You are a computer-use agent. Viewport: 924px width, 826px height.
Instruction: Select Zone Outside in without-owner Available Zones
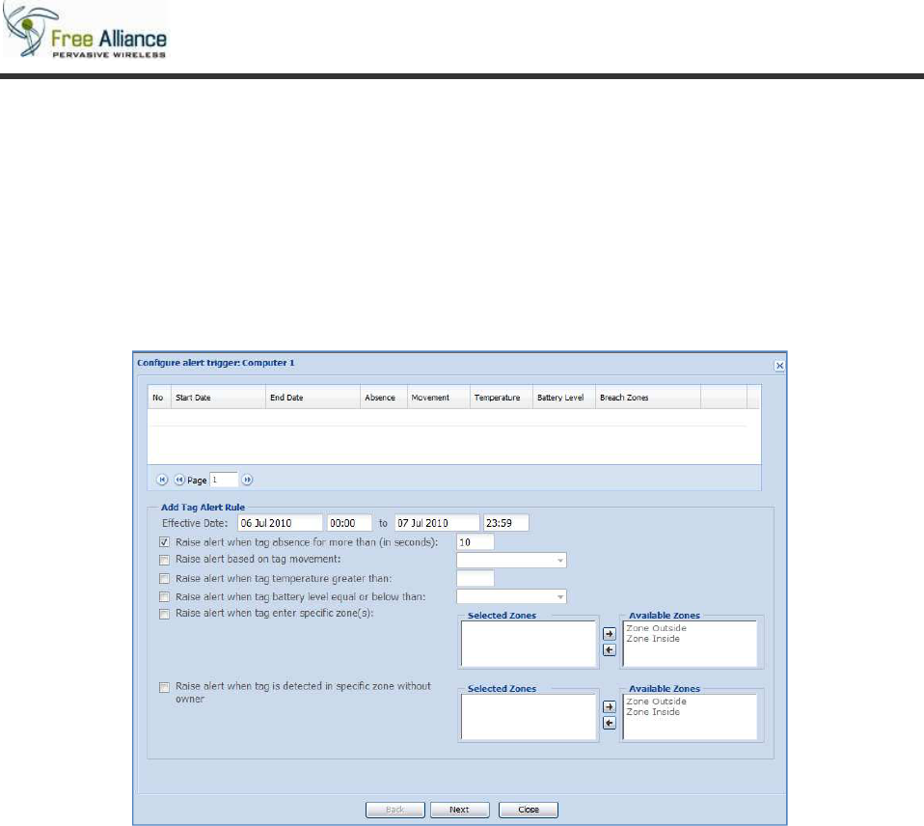click(x=656, y=702)
